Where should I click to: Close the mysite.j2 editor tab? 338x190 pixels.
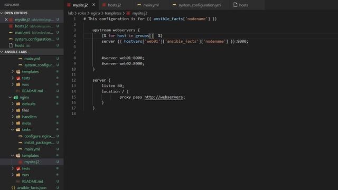click(x=94, y=5)
